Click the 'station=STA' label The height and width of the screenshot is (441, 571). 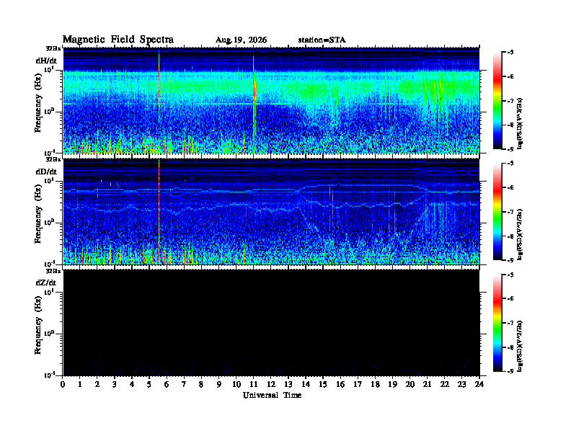pyautogui.click(x=322, y=40)
